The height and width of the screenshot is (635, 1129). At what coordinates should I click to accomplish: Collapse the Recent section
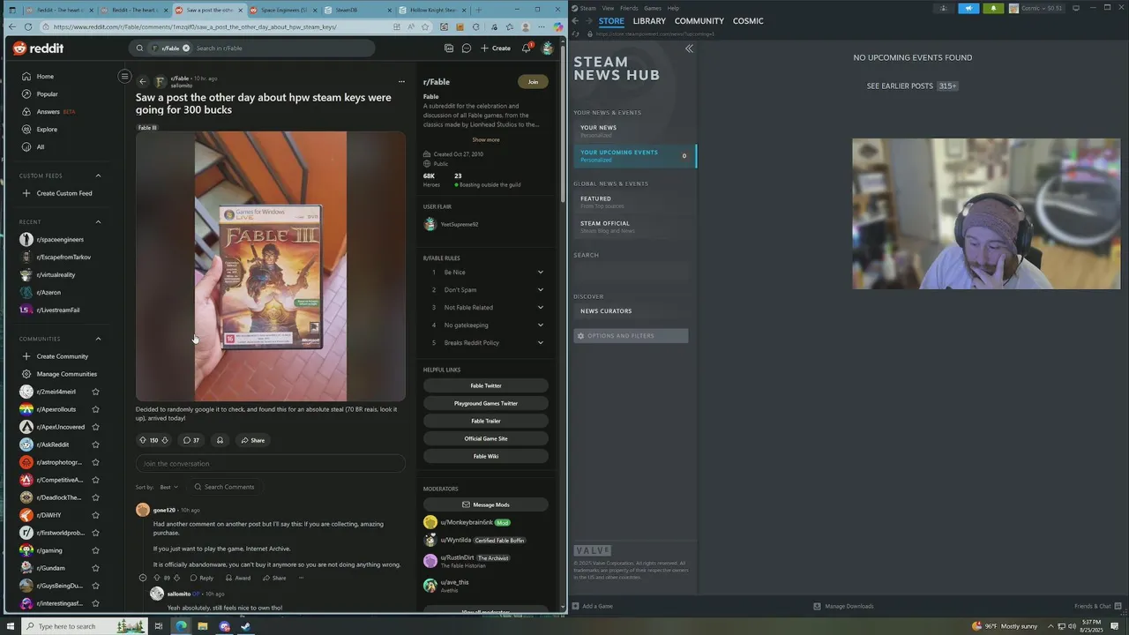pos(98,222)
